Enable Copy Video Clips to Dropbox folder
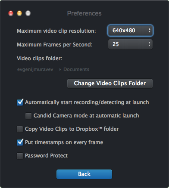The width and height of the screenshot is (169, 188). coord(20,129)
